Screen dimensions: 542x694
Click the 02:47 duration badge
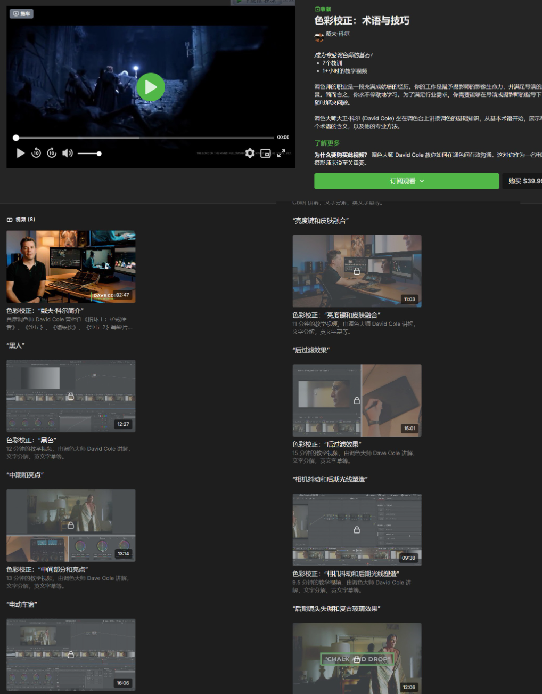coord(122,295)
